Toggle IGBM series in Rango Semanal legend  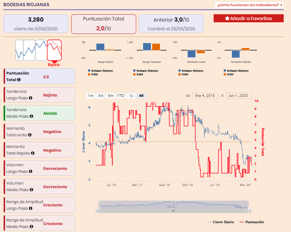tap(138, 74)
